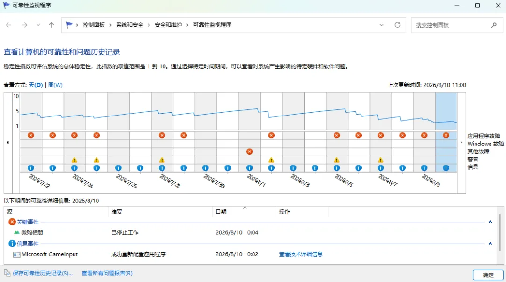This screenshot has height=282, width=506.
Task: Click 查看所有问题报告(R) link
Action: (107, 273)
